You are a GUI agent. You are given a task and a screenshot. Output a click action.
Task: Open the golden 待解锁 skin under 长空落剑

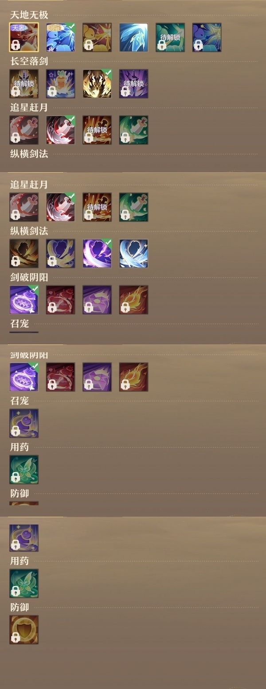click(24, 84)
